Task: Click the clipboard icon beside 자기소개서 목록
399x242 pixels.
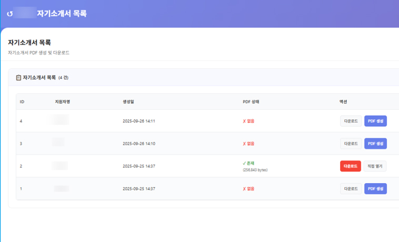Action: tap(18, 77)
